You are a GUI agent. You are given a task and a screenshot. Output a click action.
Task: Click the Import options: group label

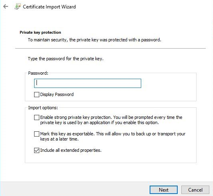tap(43, 108)
